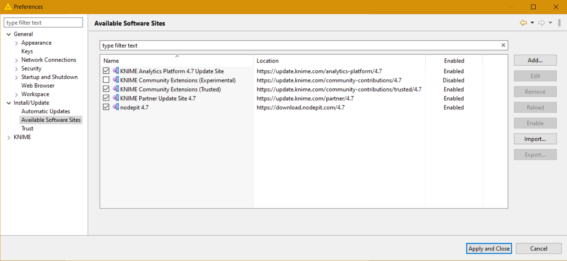Image resolution: width=567 pixels, height=261 pixels.
Task: Click the Add... button
Action: pos(535,60)
